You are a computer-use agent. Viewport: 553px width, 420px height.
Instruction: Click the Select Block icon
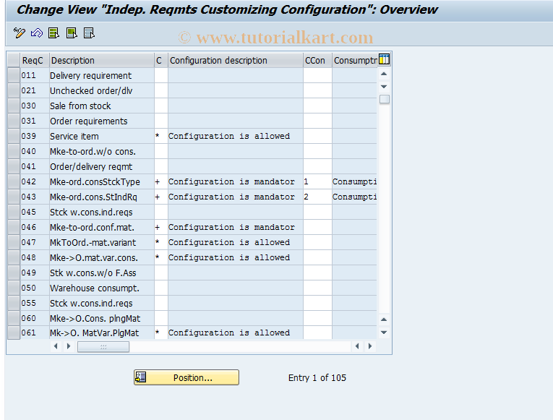(72, 33)
